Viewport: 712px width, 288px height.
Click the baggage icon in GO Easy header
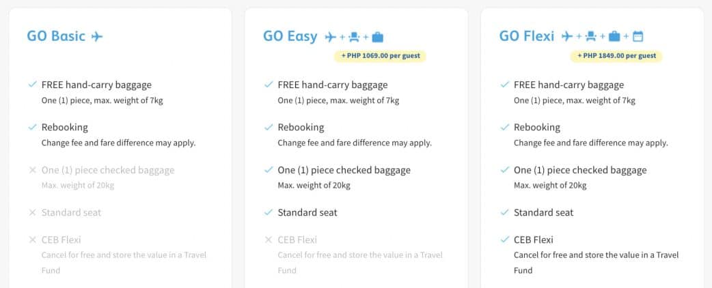pyautogui.click(x=378, y=37)
